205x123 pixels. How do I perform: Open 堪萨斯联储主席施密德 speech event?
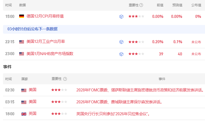click(140, 90)
